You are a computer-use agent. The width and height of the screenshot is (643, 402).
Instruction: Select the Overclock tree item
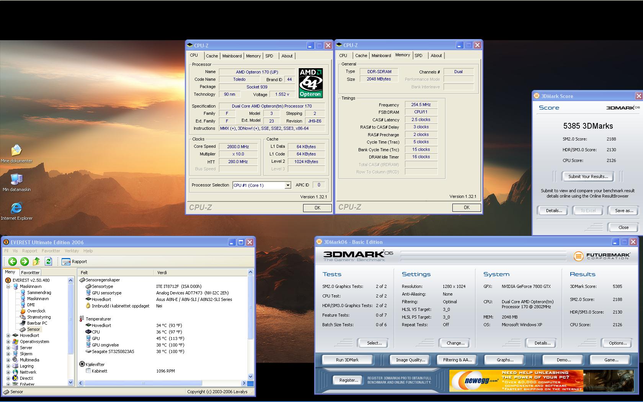36,311
